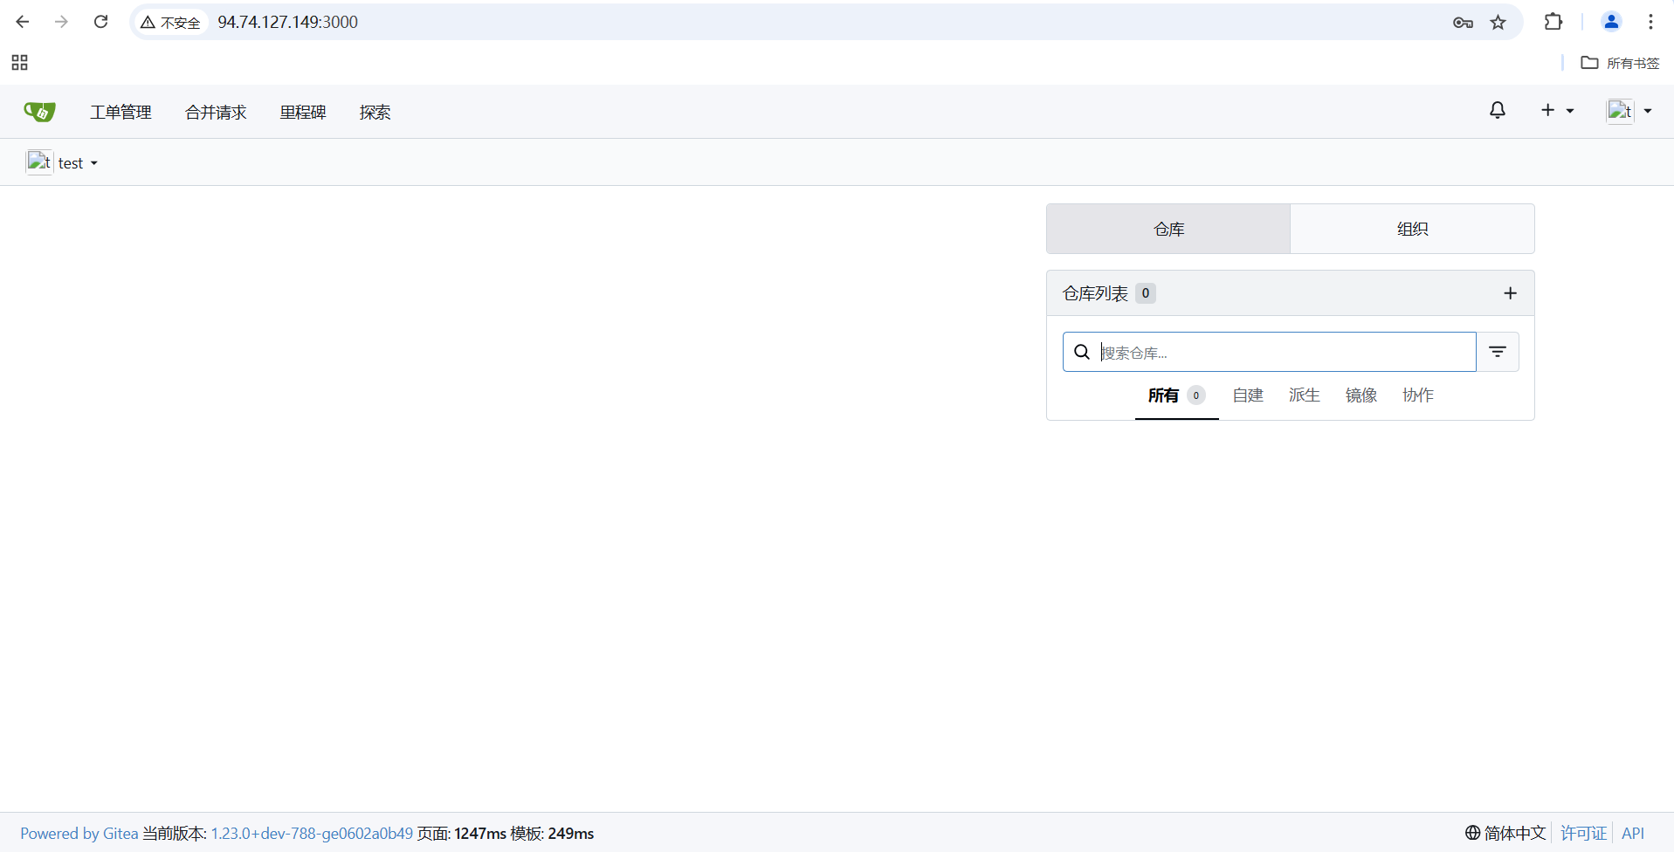Viewport: 1674px width, 852px height.
Task: Open the API footer link
Action: pos(1633,833)
